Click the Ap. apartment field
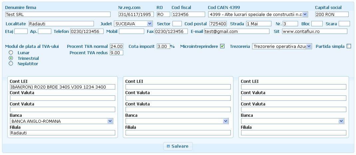 (45, 31)
